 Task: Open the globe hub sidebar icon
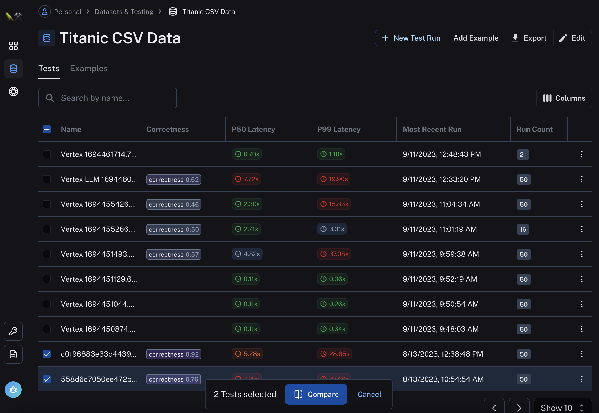point(14,92)
